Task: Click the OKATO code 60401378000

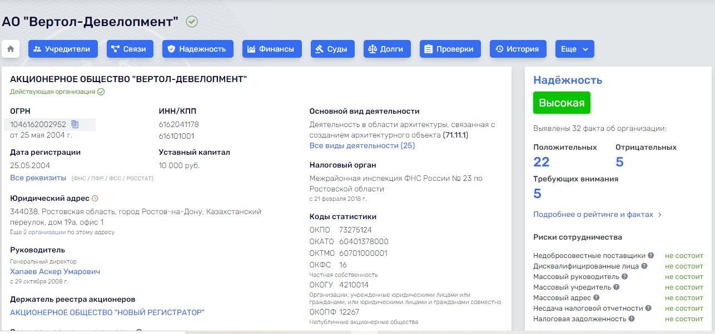Action: pyautogui.click(x=364, y=241)
